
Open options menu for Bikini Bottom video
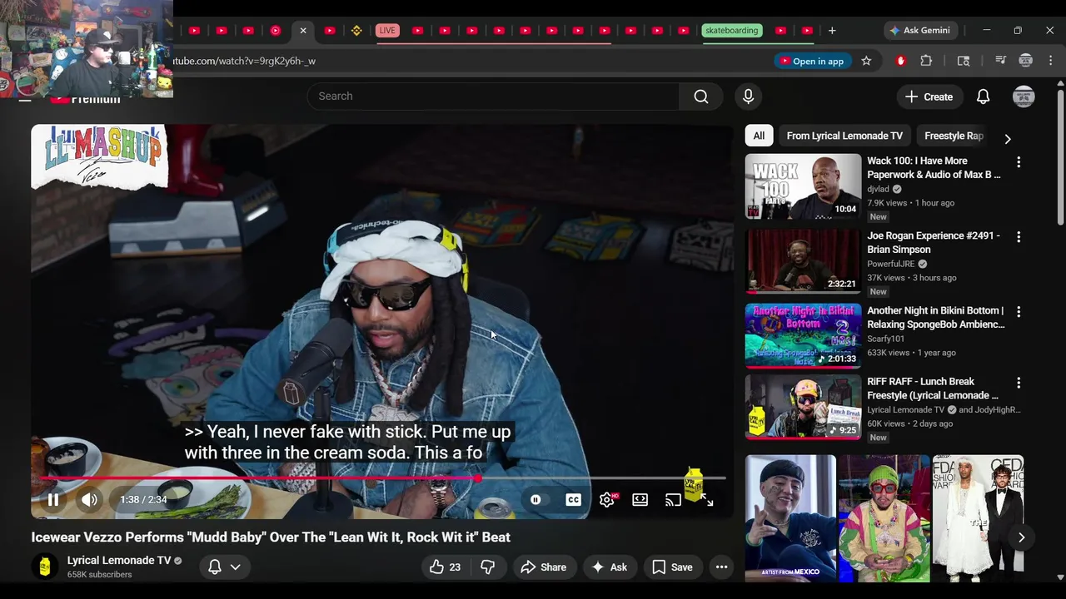pyautogui.click(x=1018, y=312)
